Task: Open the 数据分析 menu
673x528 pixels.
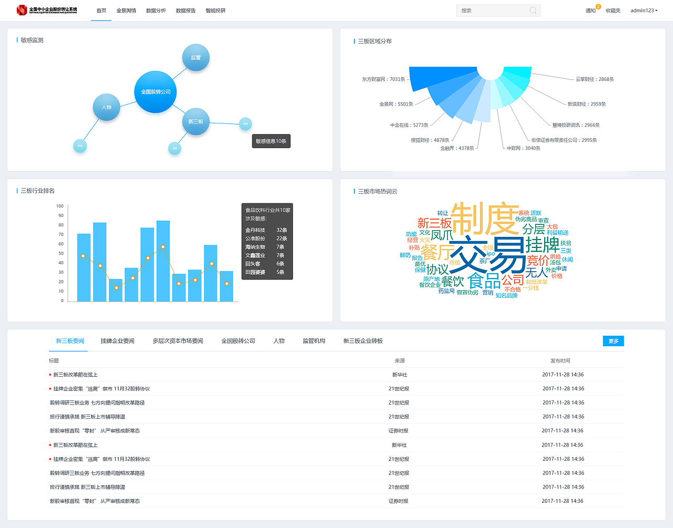Action: [x=156, y=11]
